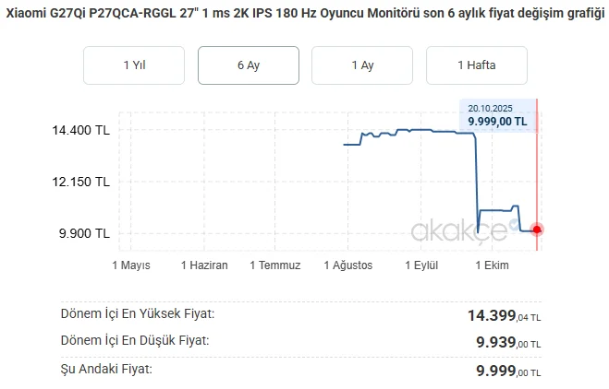Click the 1 Eylül axis label
609x389 pixels.
pyautogui.click(x=421, y=265)
